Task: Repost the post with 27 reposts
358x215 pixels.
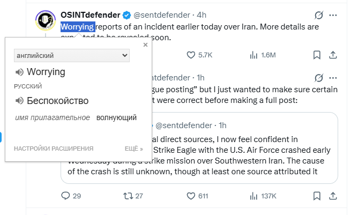Action: (x=128, y=196)
